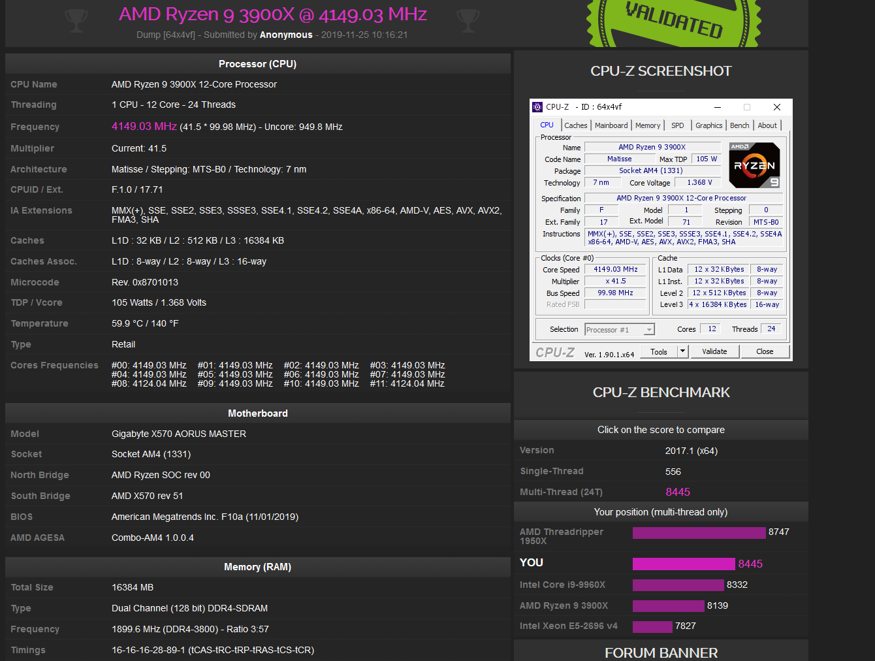The height and width of the screenshot is (661, 875).
Task: Click the Close button in CPU-Z
Action: [x=765, y=351]
